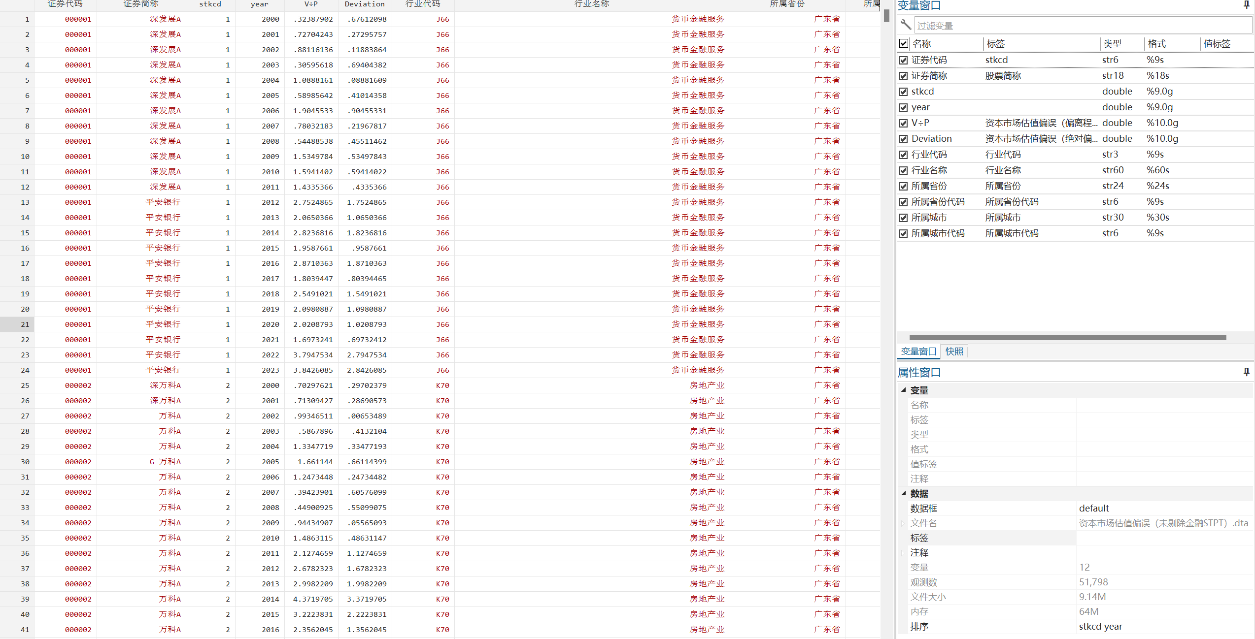
Task: Click the wrench filter options icon
Action: (906, 25)
